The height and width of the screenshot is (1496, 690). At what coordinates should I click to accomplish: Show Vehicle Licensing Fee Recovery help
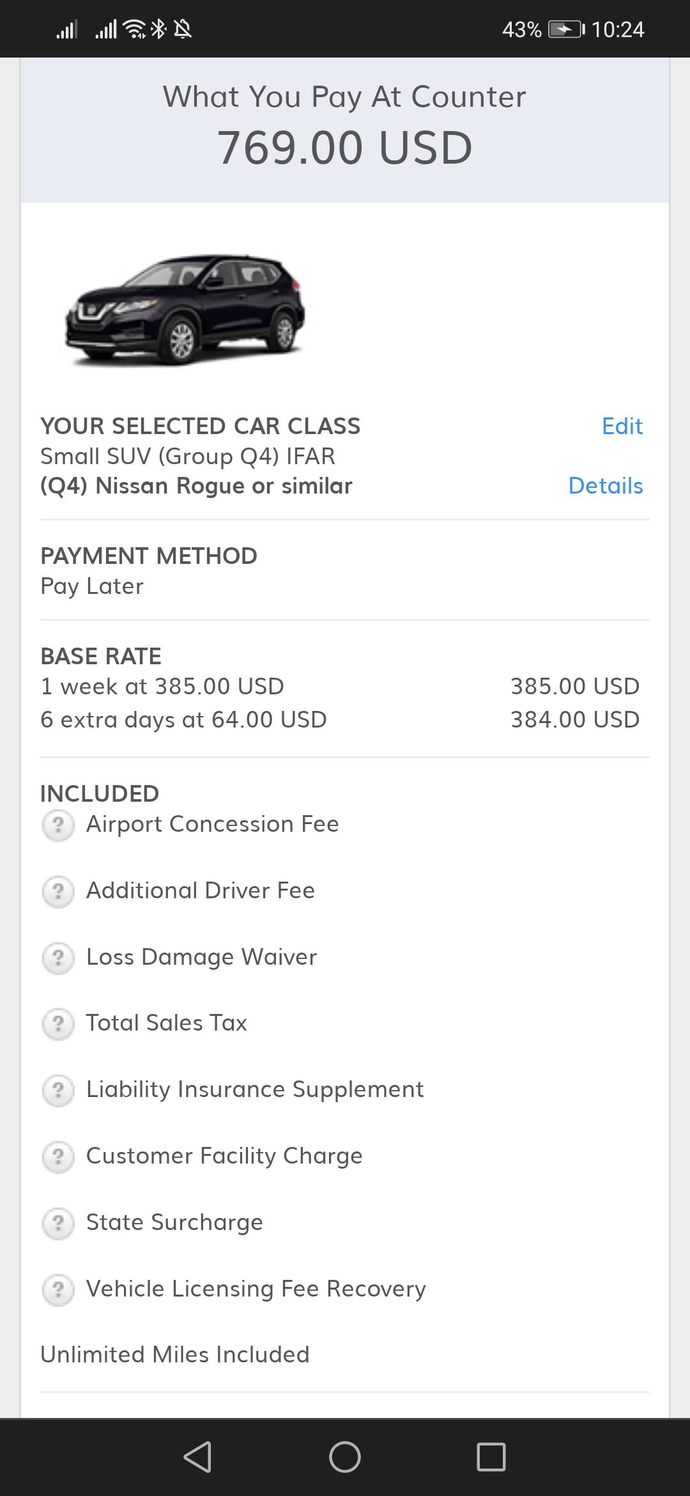tap(58, 1290)
